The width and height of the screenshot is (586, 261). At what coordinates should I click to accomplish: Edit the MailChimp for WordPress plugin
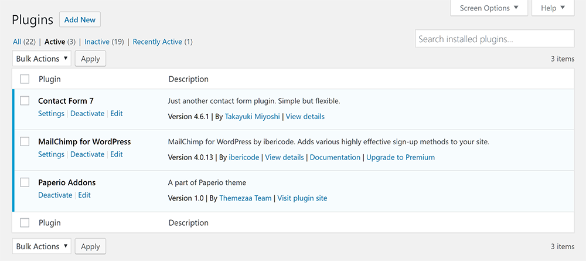click(x=117, y=154)
